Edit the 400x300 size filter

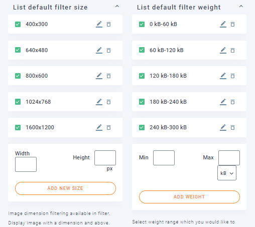point(99,24)
